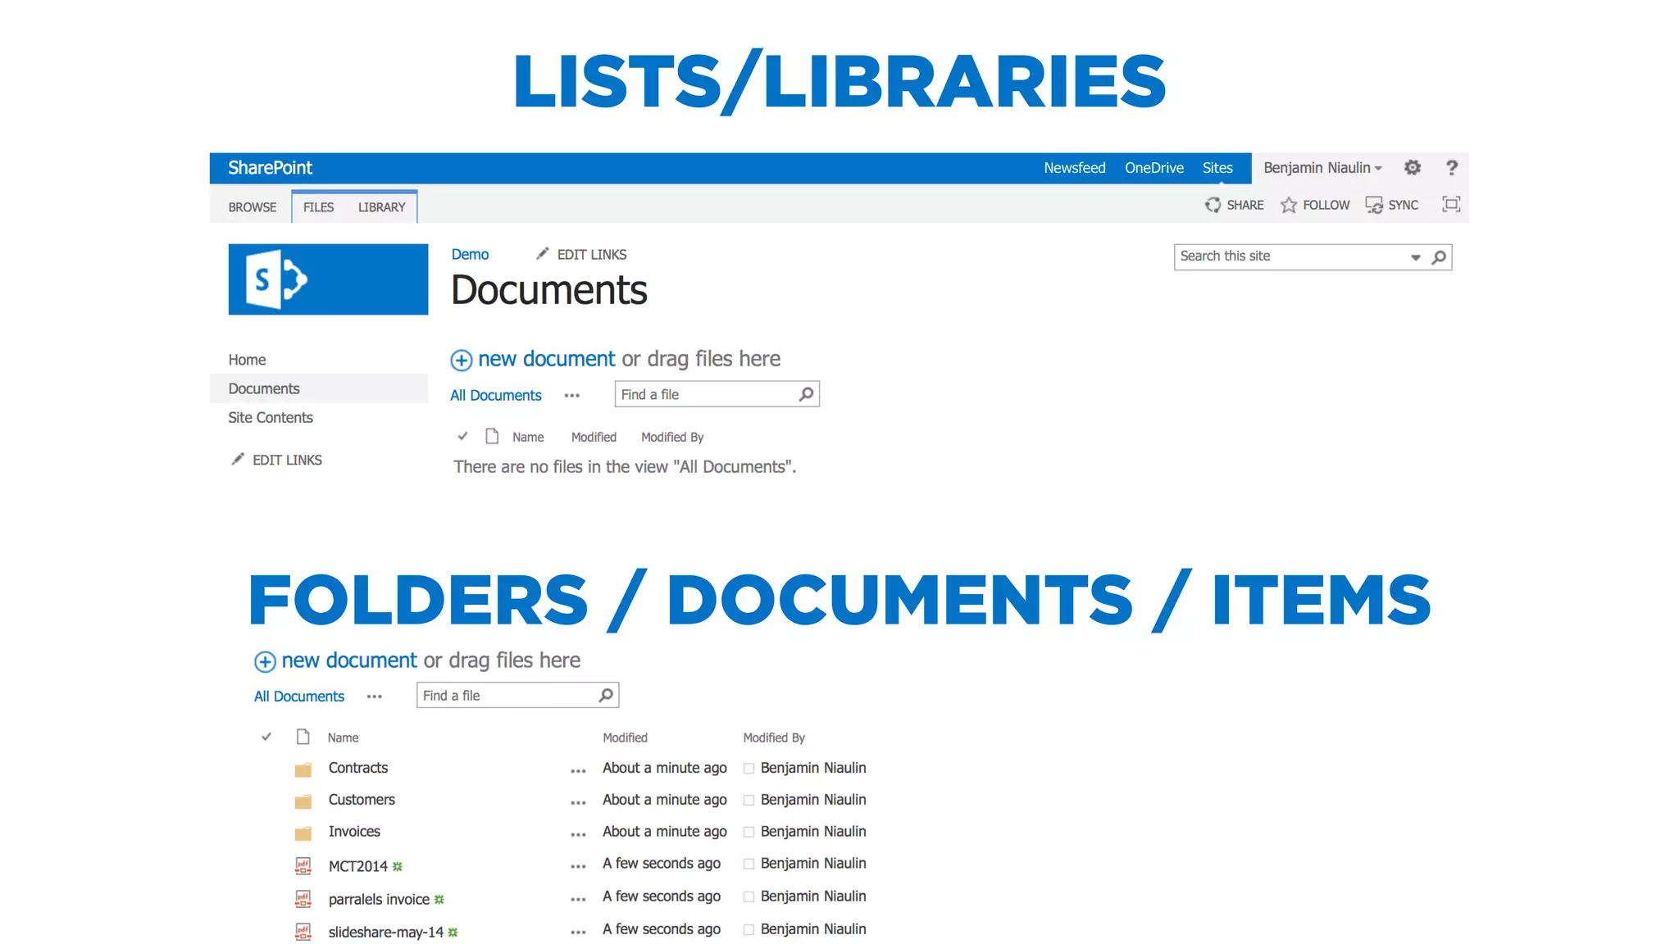Switch to the BROWSE ribbon tab

coord(253,207)
